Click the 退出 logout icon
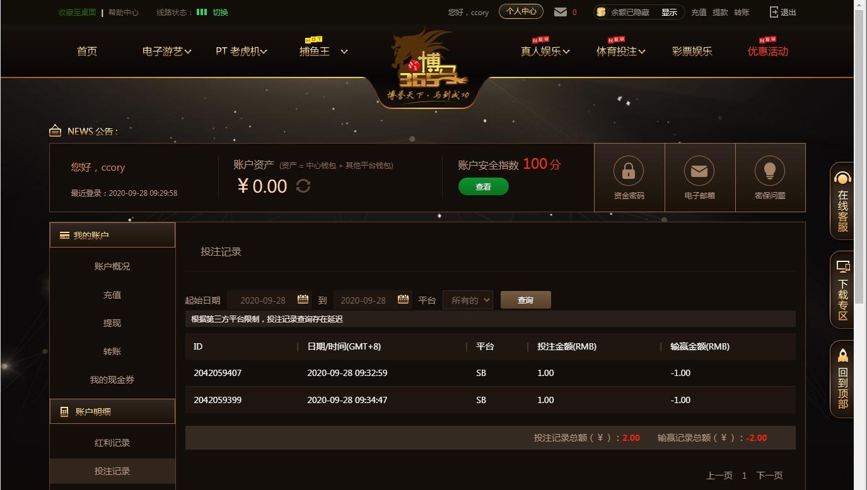 774,12
